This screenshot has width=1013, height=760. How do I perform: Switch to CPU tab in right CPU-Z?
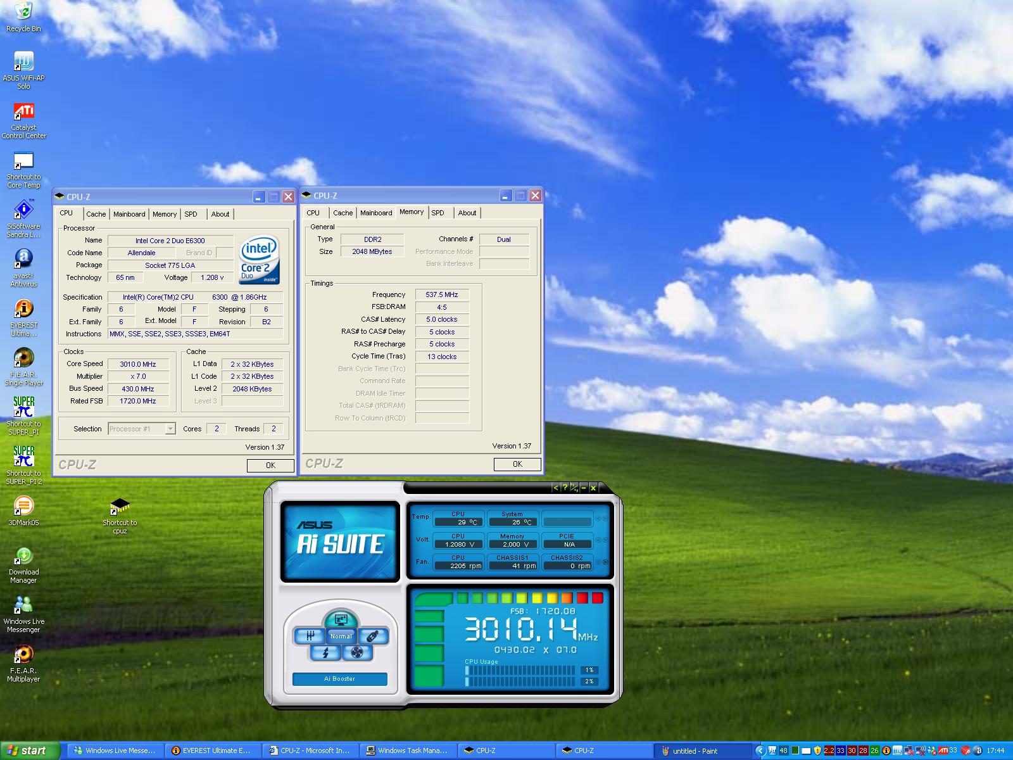pos(313,213)
